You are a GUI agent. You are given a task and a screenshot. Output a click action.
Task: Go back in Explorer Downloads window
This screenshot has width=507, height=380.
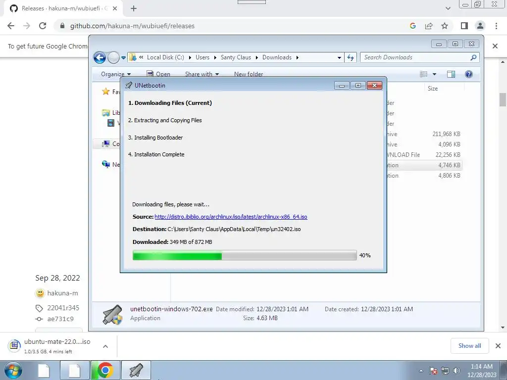(x=100, y=58)
